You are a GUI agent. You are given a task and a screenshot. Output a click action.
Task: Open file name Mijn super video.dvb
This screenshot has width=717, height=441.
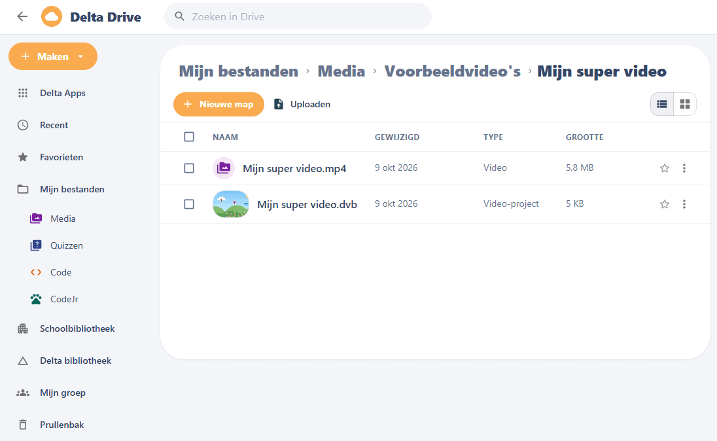point(307,205)
